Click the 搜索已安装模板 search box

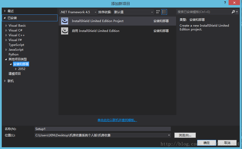(204, 12)
